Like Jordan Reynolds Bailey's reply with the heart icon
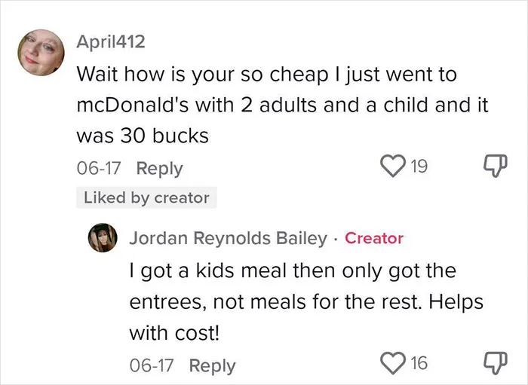The image size is (528, 385). pos(393,363)
